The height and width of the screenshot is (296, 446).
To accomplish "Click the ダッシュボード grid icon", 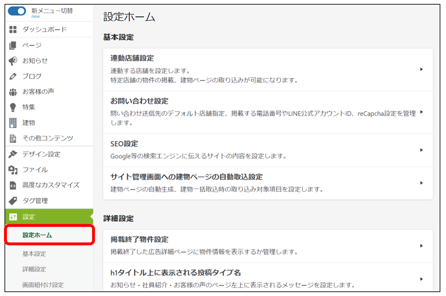I will click(13, 29).
